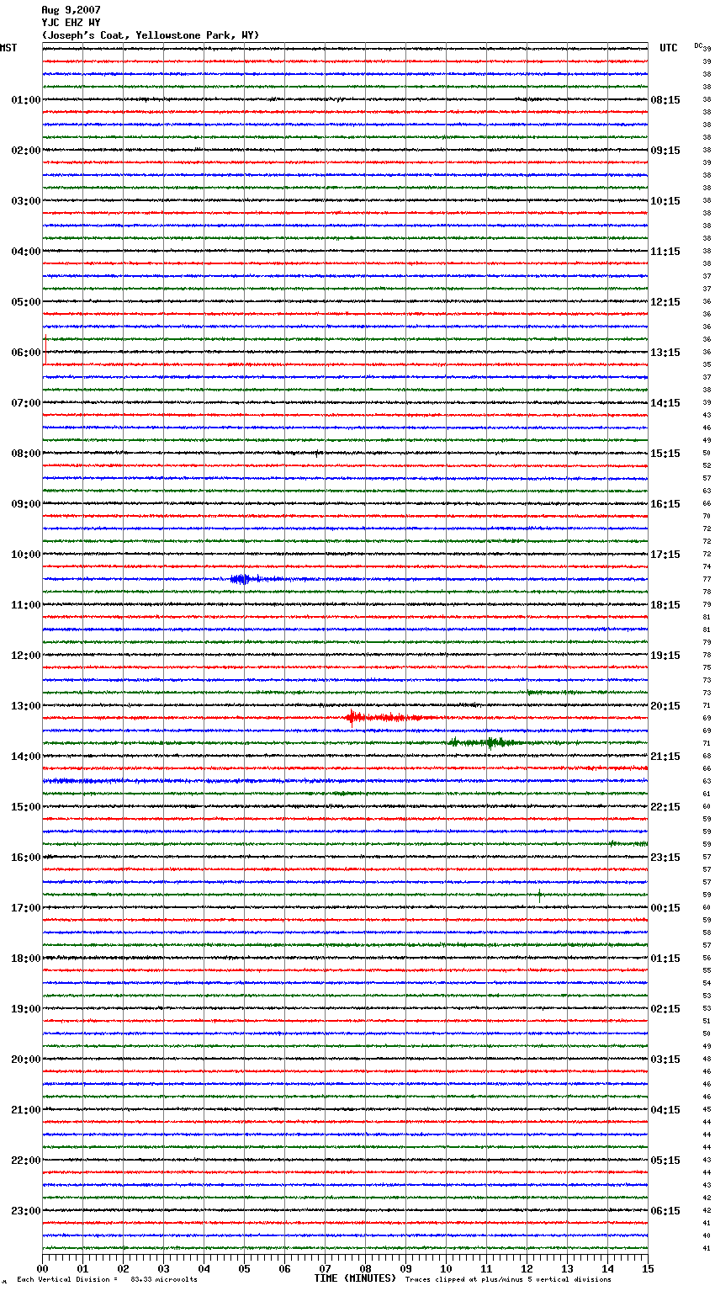Select the 05:00 MST row label
Viewport: 715px width, 1291px height.
[26, 302]
